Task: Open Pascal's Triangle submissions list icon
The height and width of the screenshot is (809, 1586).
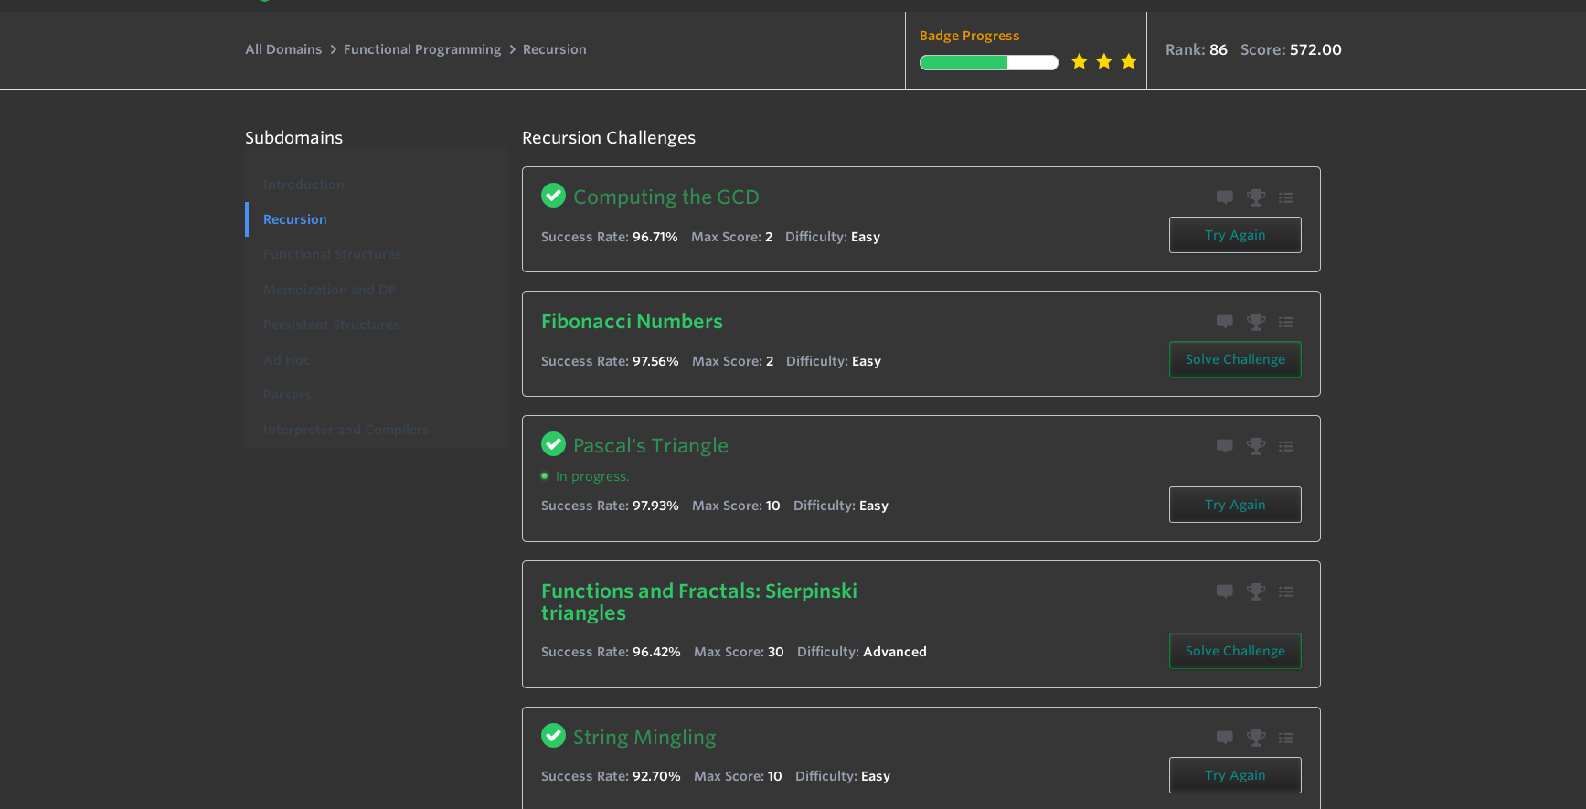Action: [x=1286, y=446]
